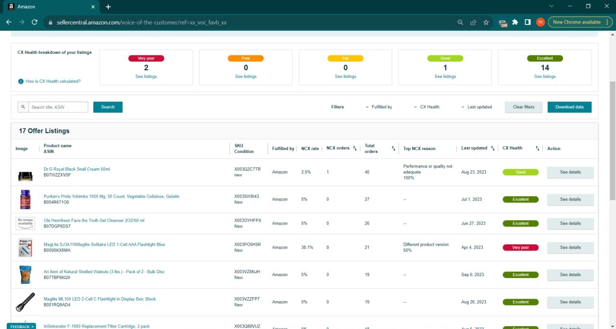The width and height of the screenshot is (616, 329).
Task: Sort by CX Health column arrows
Action: [x=538, y=148]
